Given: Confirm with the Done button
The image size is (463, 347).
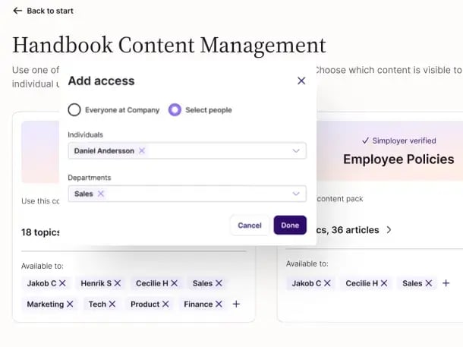Looking at the screenshot, I should pyautogui.click(x=290, y=226).
